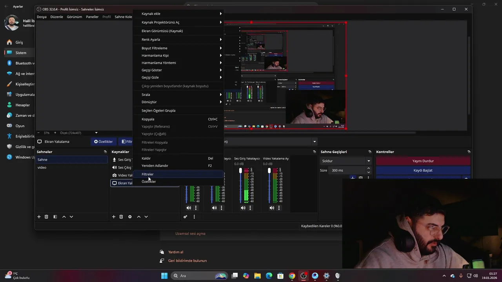
Task: Open source properties gear in Kaynaklar toolbar
Action: click(x=130, y=217)
